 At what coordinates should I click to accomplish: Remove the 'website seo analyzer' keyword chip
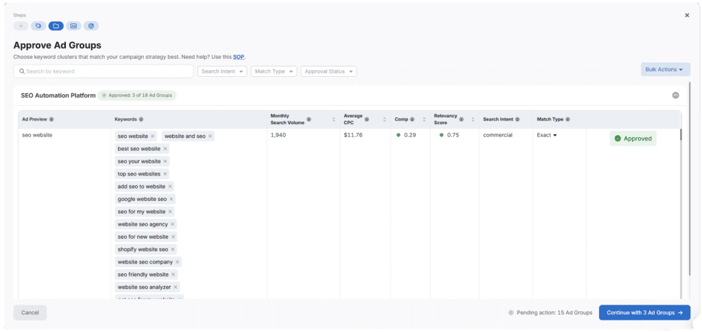click(x=175, y=287)
